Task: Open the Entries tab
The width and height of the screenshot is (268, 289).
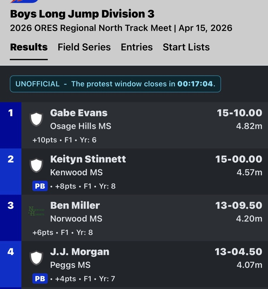Action: 137,47
